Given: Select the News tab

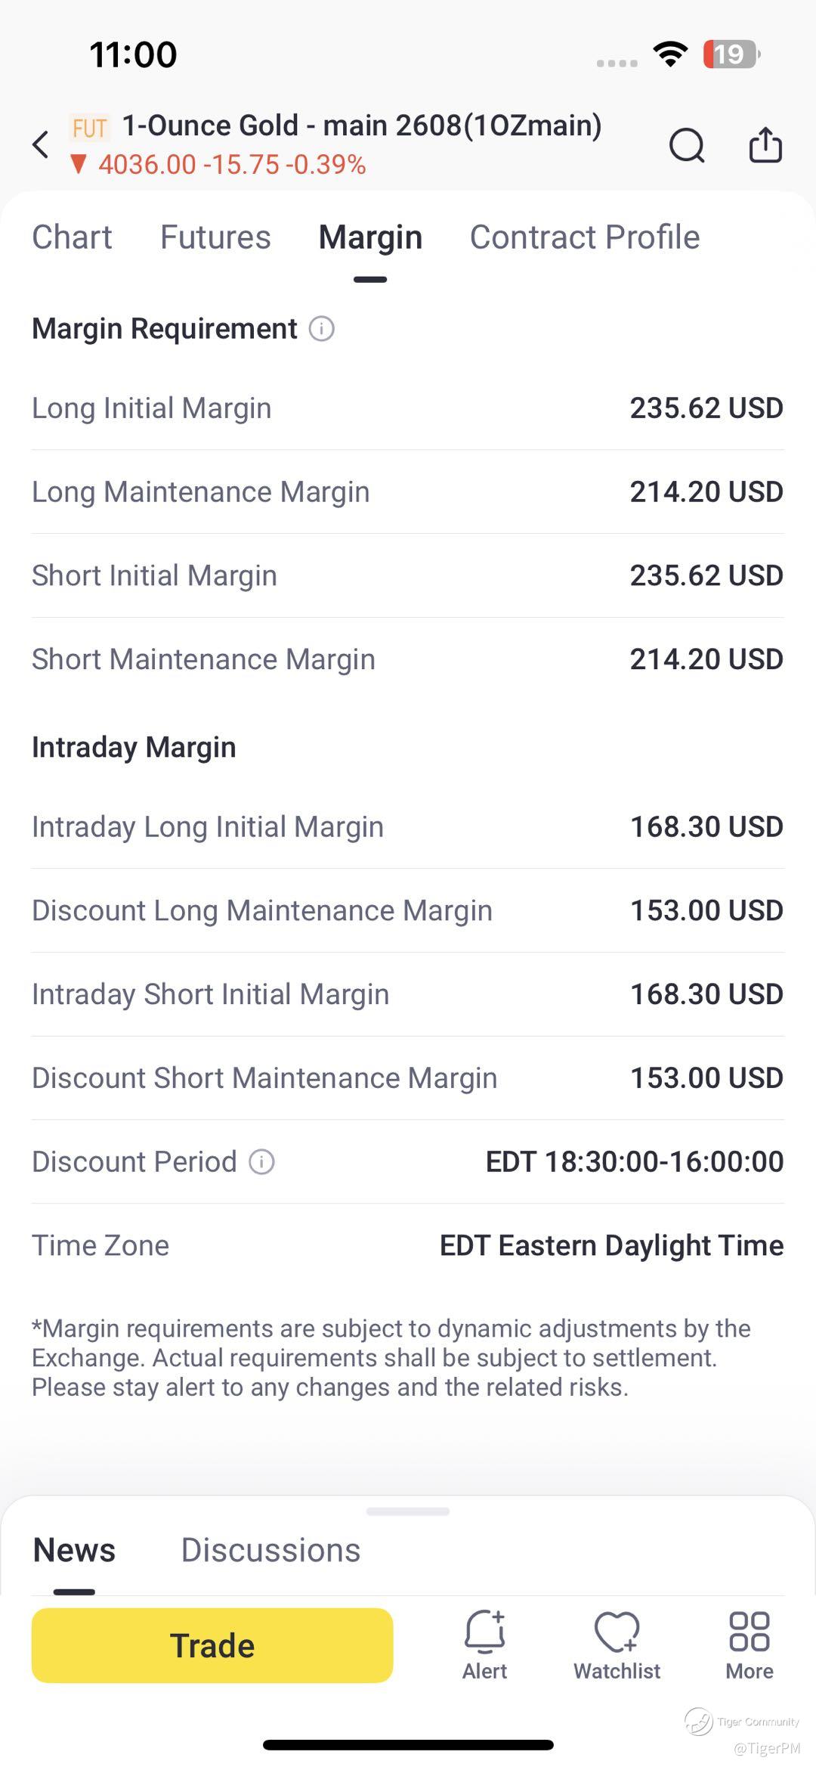Looking at the screenshot, I should pyautogui.click(x=74, y=1550).
